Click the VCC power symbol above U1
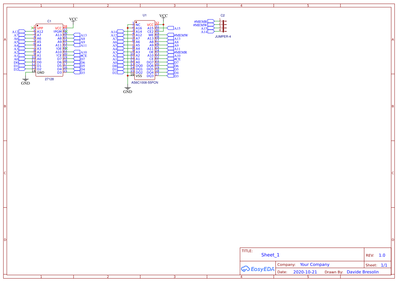The height and width of the screenshot is (282, 398). point(164,15)
